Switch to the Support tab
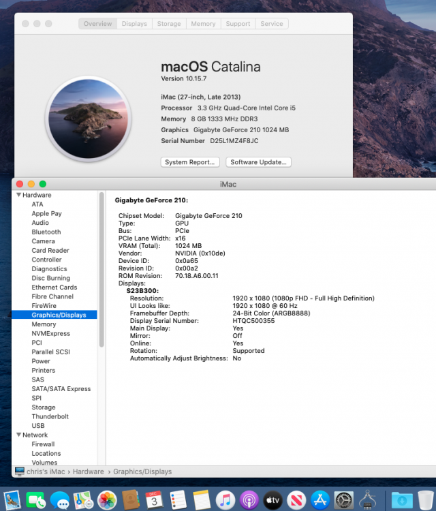The height and width of the screenshot is (511, 436). click(x=238, y=24)
